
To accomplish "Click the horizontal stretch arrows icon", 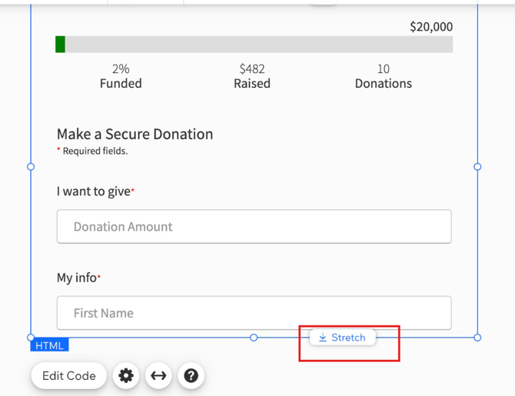I will 158,375.
